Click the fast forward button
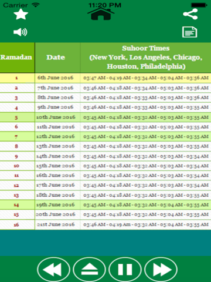 pyautogui.click(x=161, y=270)
